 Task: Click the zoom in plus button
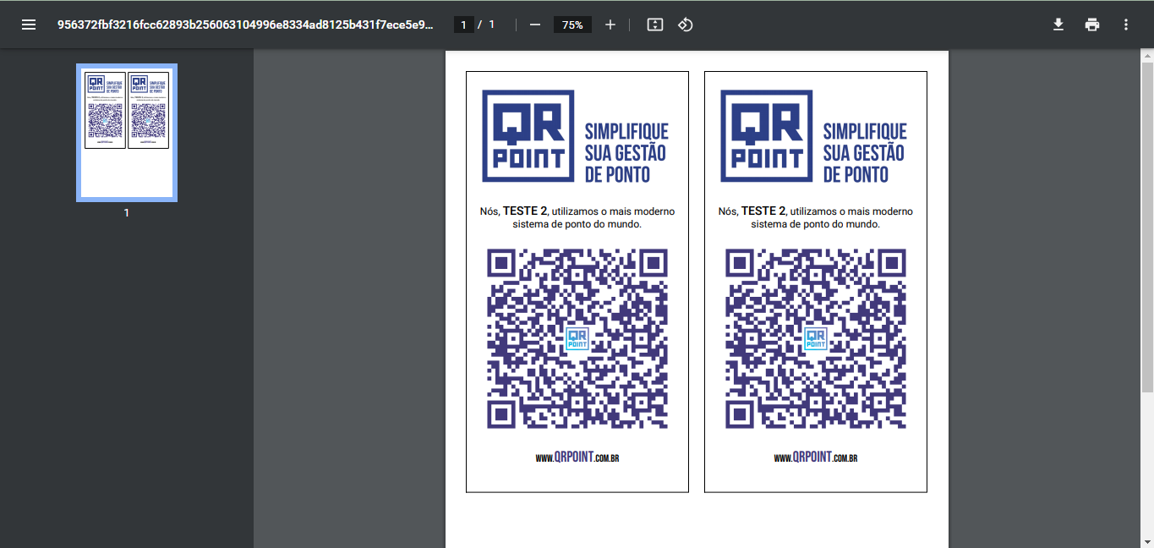pos(610,25)
